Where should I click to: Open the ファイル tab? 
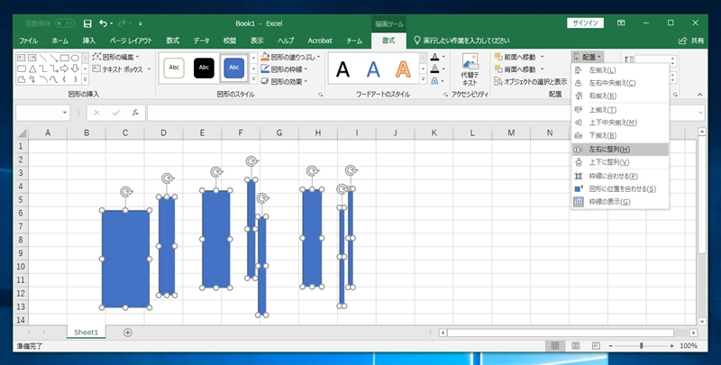coord(28,41)
